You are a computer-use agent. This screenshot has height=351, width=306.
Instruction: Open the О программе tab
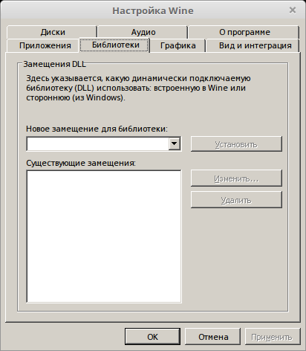(x=244, y=32)
